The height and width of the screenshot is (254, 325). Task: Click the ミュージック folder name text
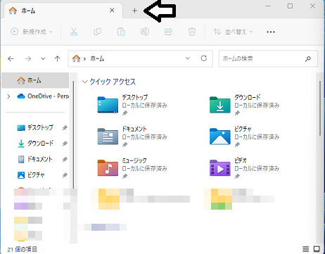coord(134,160)
